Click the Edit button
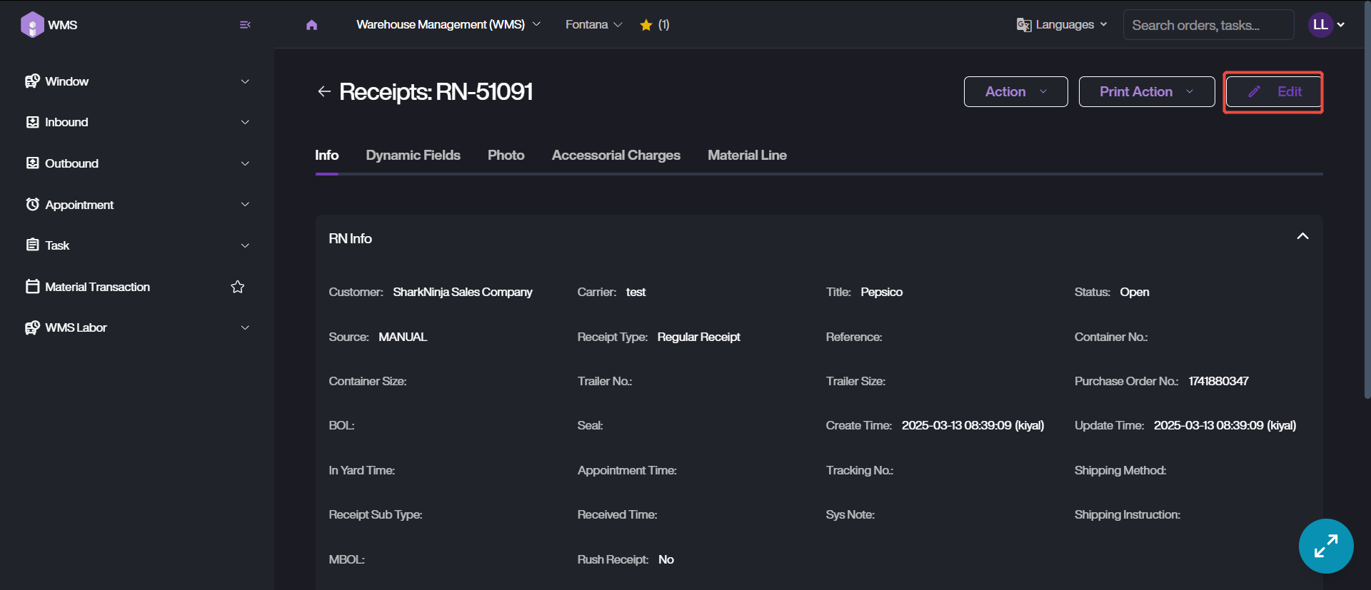The height and width of the screenshot is (590, 1371). 1273,92
